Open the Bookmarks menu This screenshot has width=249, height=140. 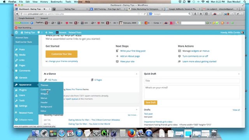click(56, 2)
